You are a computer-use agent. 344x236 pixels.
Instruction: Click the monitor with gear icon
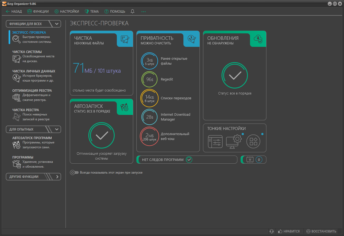(234, 142)
